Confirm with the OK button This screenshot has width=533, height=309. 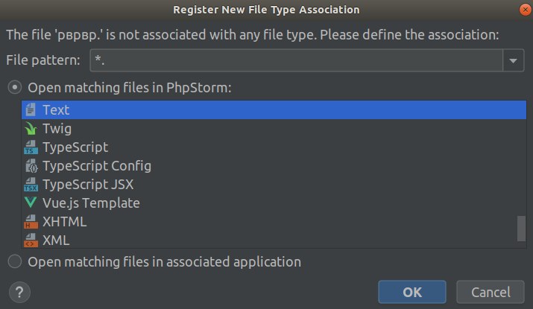(x=412, y=292)
